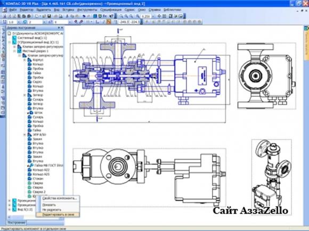Viewport: 309px width, 231px height.
Task: Click the -224.3 Y coordinate field
Action: (x=135, y=22)
